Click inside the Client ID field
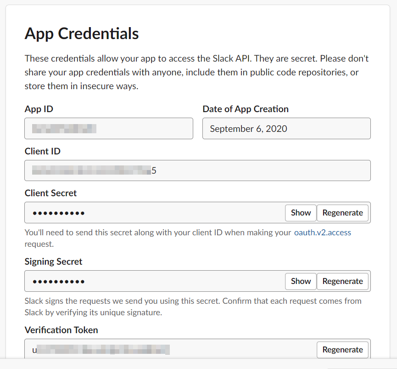 click(x=197, y=170)
